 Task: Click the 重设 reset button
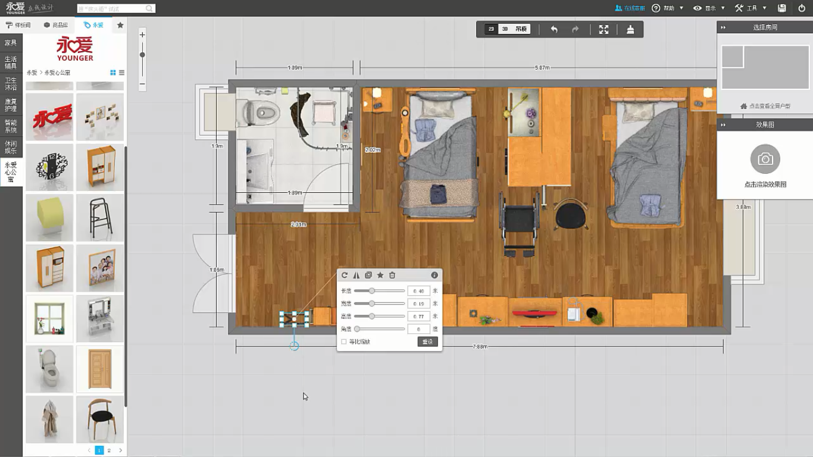click(x=427, y=342)
